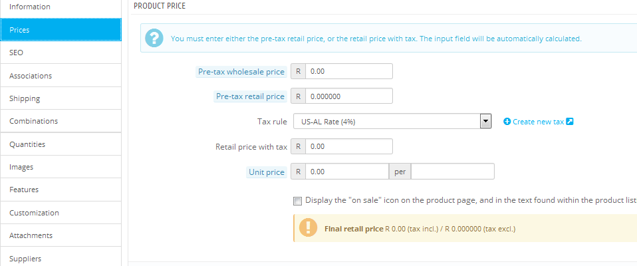Image resolution: width=637 pixels, height=266 pixels.
Task: Click the plus icon beside Create new tax
Action: 507,122
